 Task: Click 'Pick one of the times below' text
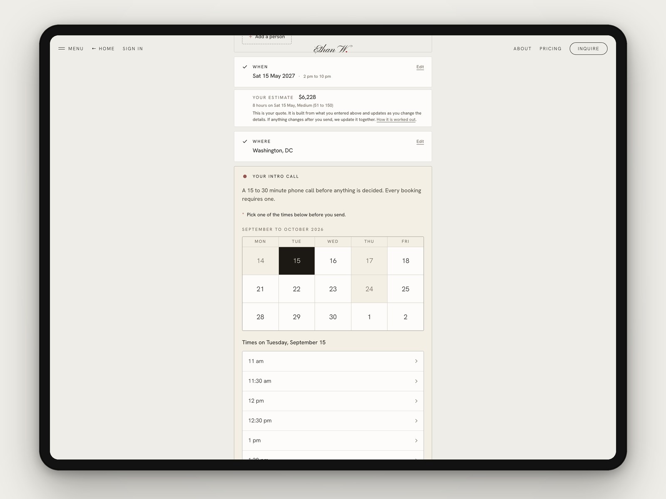(296, 215)
